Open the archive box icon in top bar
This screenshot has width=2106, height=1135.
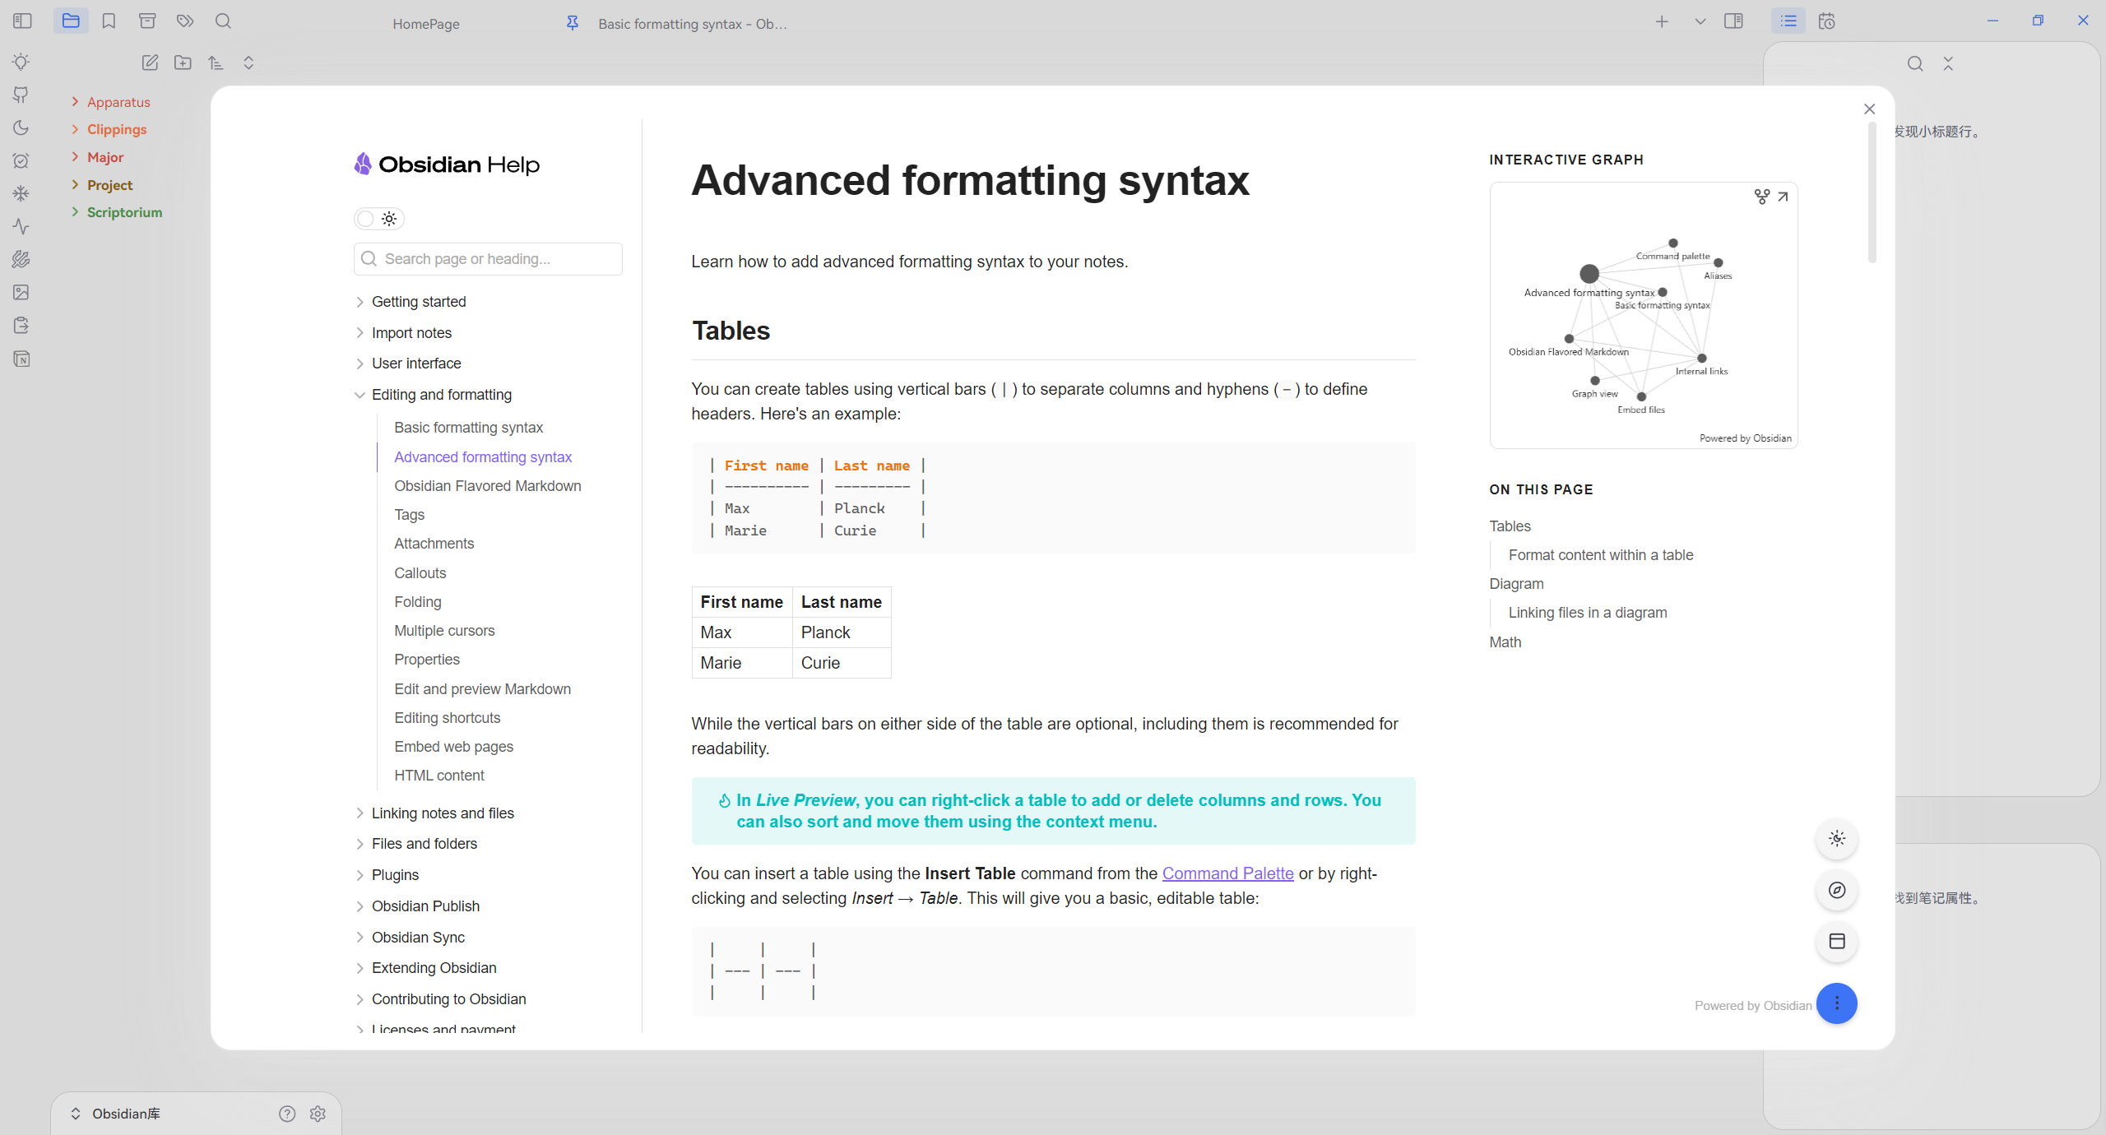147,21
